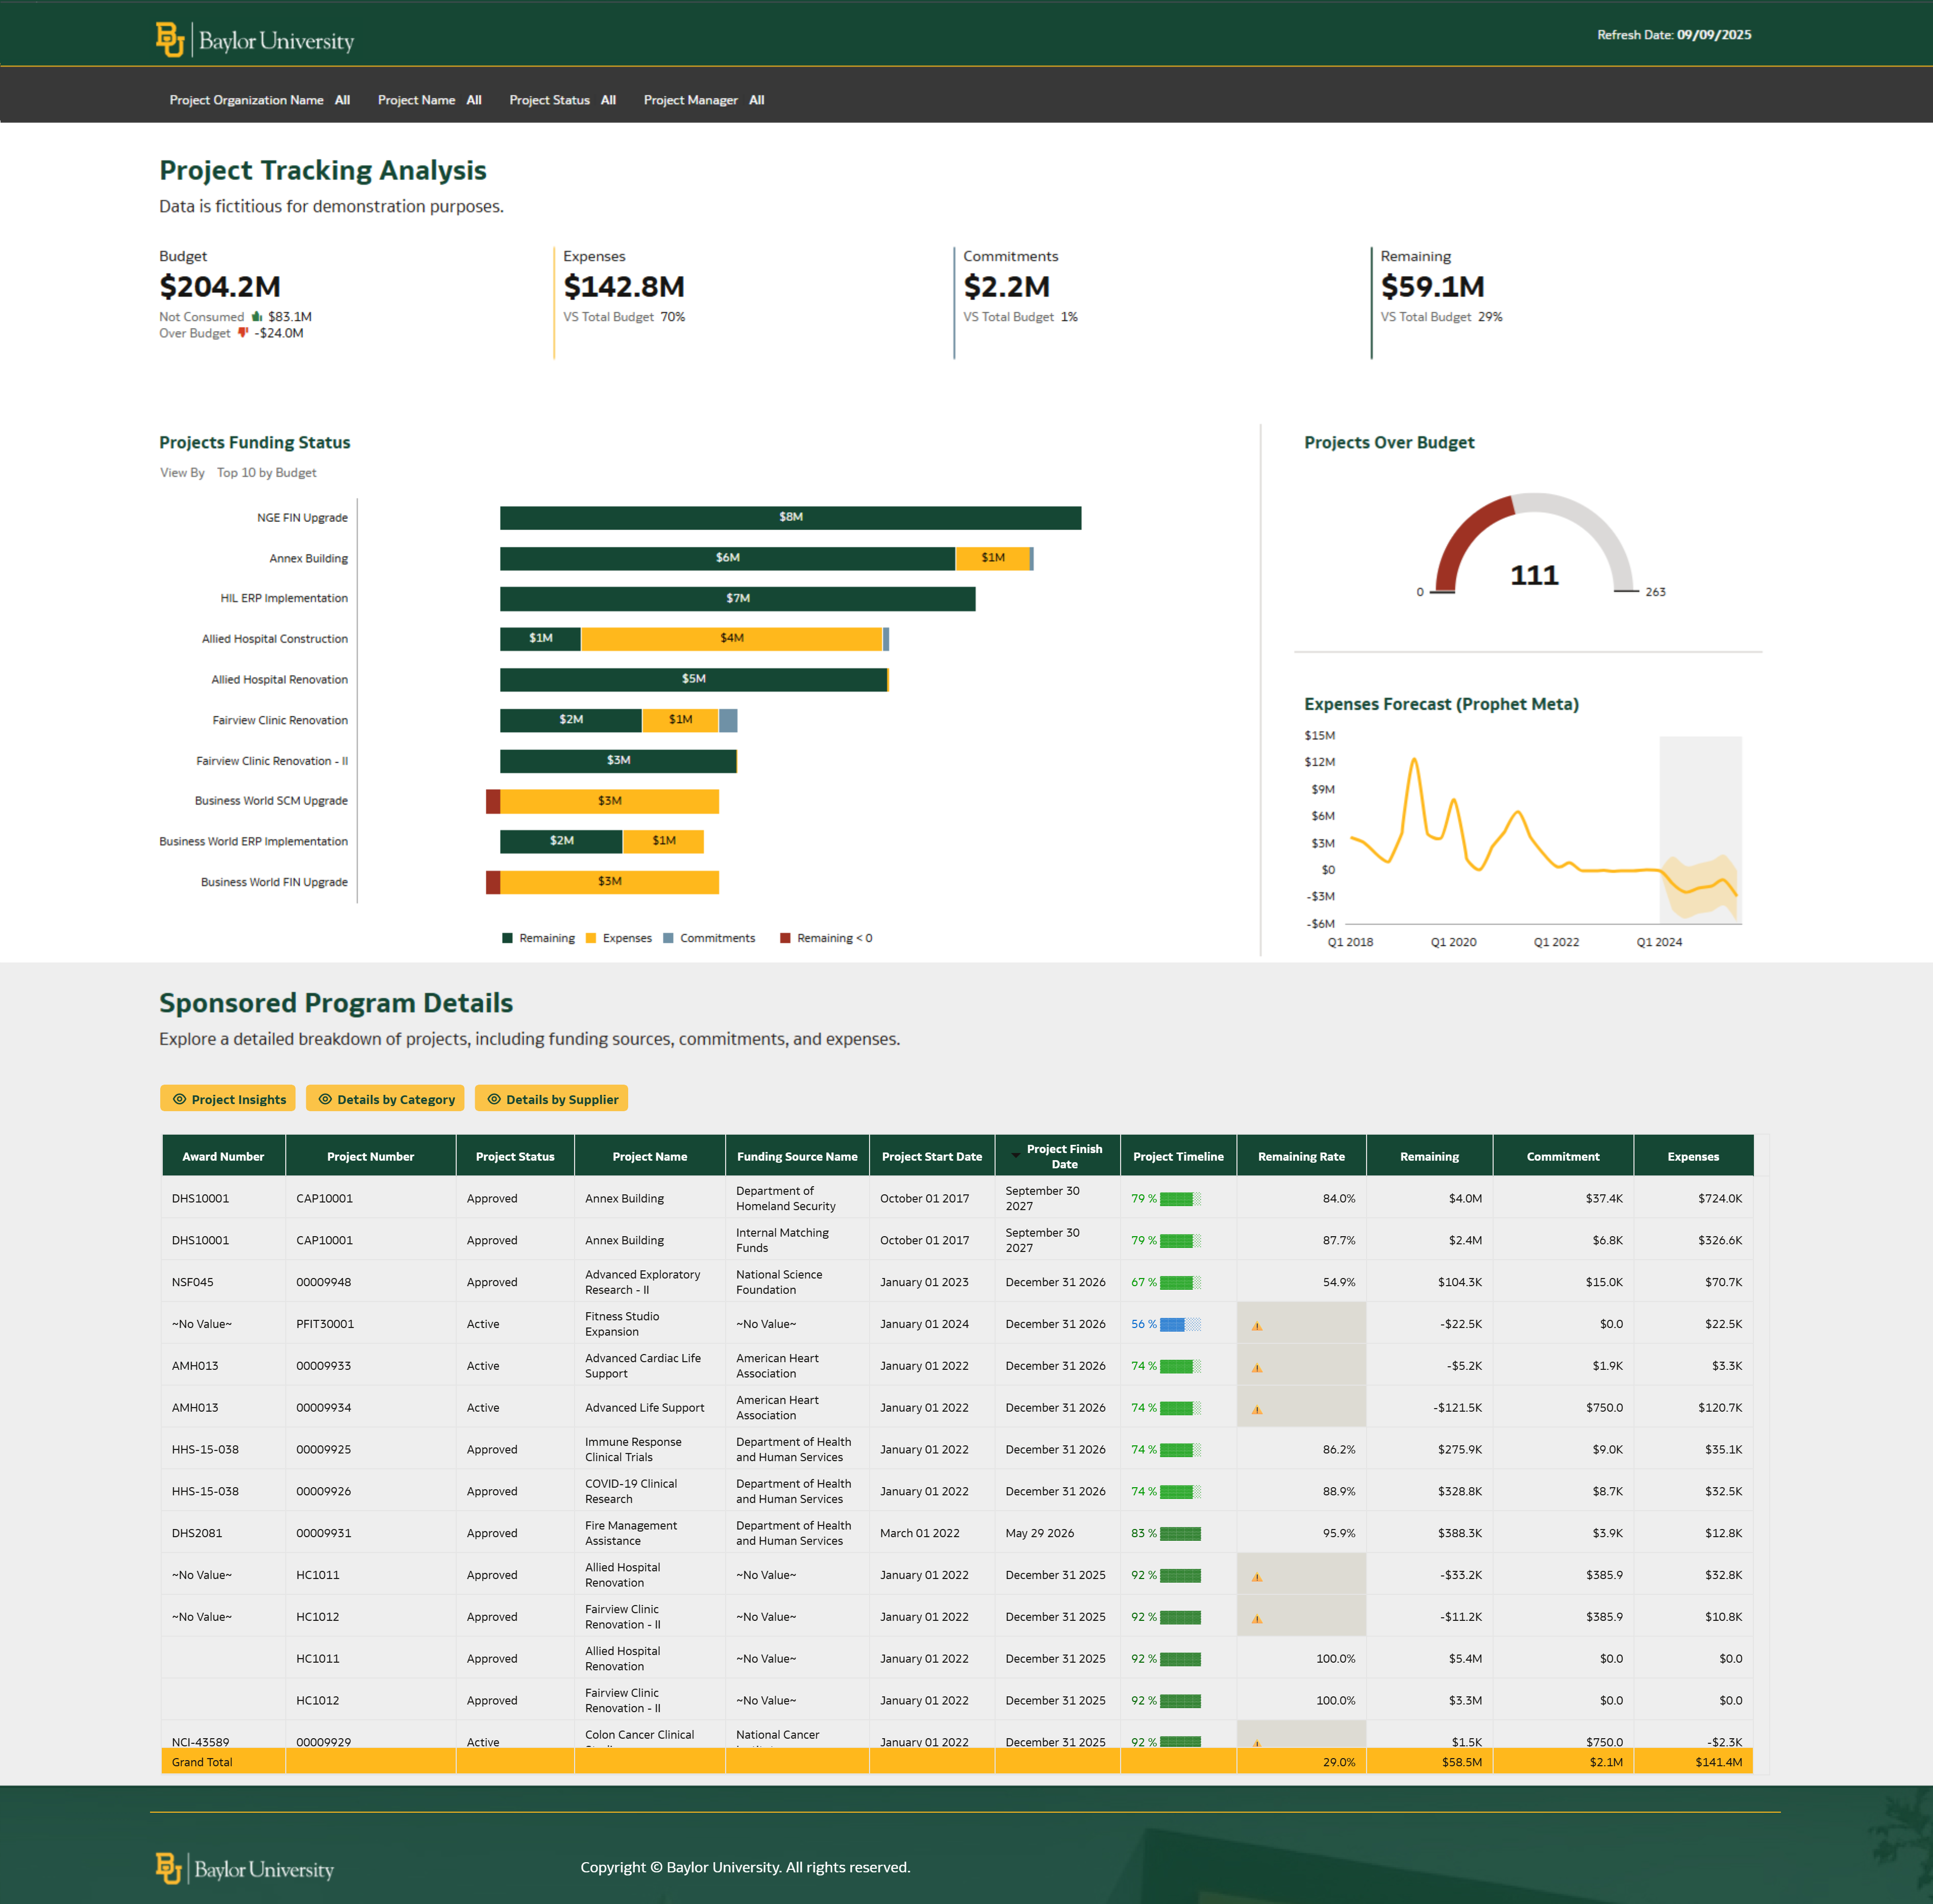Screen dimensions: 1933x1904
Task: Click the warning icon in the Fitness Studio Expansion row
Action: coord(1257,1326)
